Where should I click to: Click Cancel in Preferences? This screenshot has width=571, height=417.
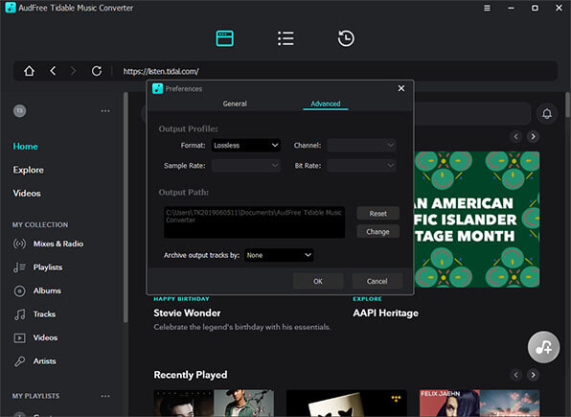377,281
